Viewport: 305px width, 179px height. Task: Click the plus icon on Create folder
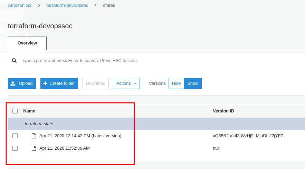(45, 83)
